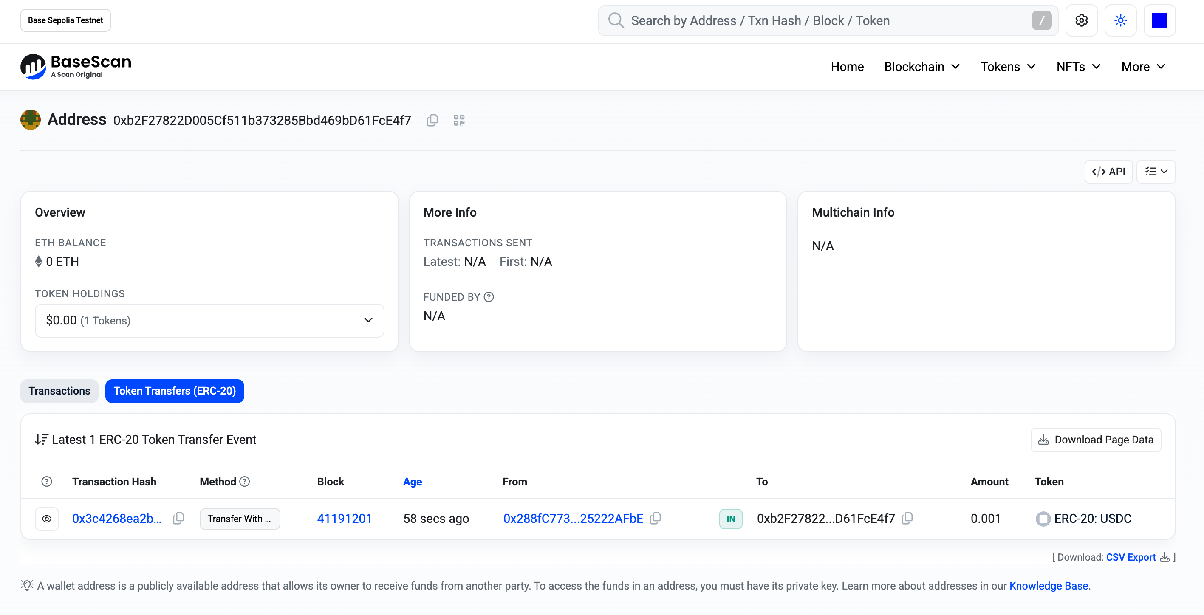Screen dimensions: 1204x615
Task: Open the ERC-20: USDC token link
Action: point(1093,519)
